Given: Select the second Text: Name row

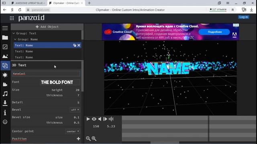Looking at the screenshot, I should [x=47, y=51].
